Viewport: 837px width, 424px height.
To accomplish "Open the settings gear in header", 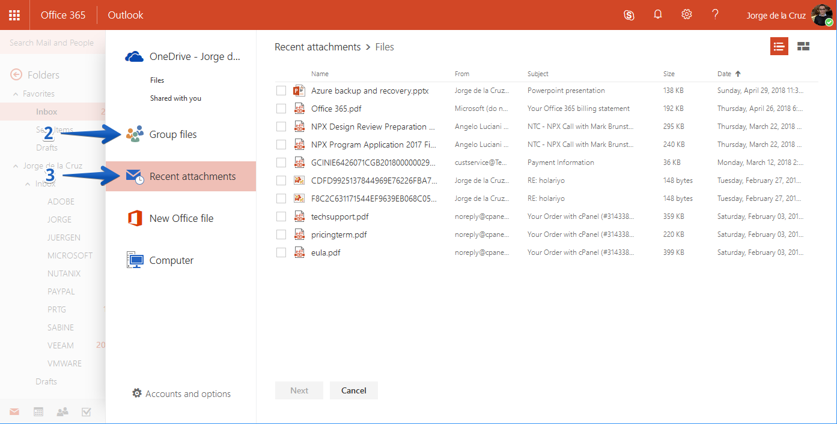I will click(x=687, y=14).
